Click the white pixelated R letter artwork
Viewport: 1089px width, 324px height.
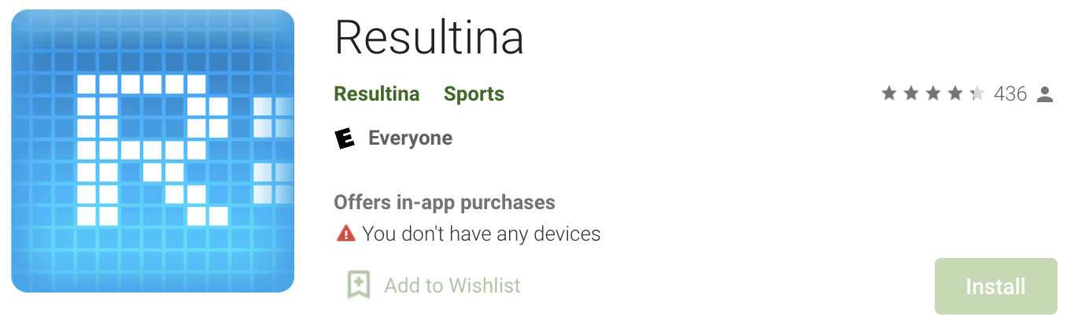click(153, 149)
